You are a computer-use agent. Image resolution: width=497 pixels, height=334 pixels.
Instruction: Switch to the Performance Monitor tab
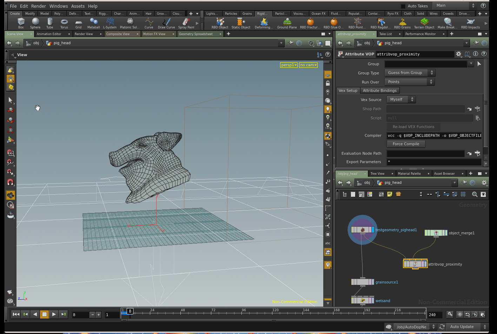[x=420, y=34]
